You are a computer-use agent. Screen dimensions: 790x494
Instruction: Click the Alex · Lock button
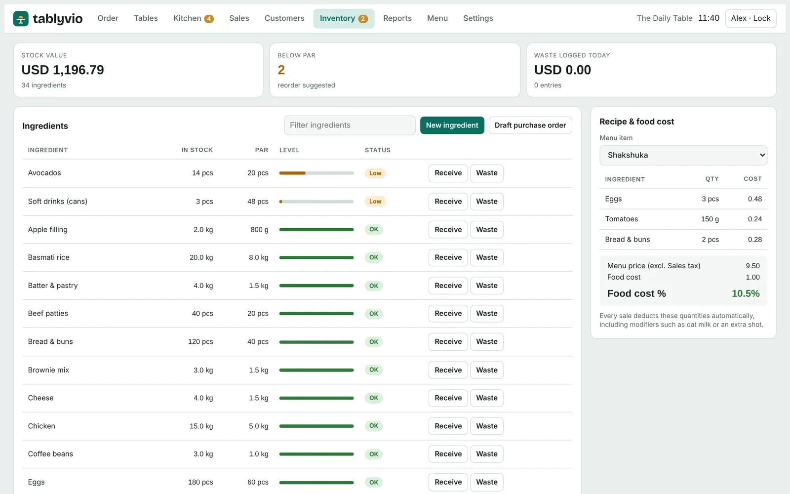coord(750,18)
